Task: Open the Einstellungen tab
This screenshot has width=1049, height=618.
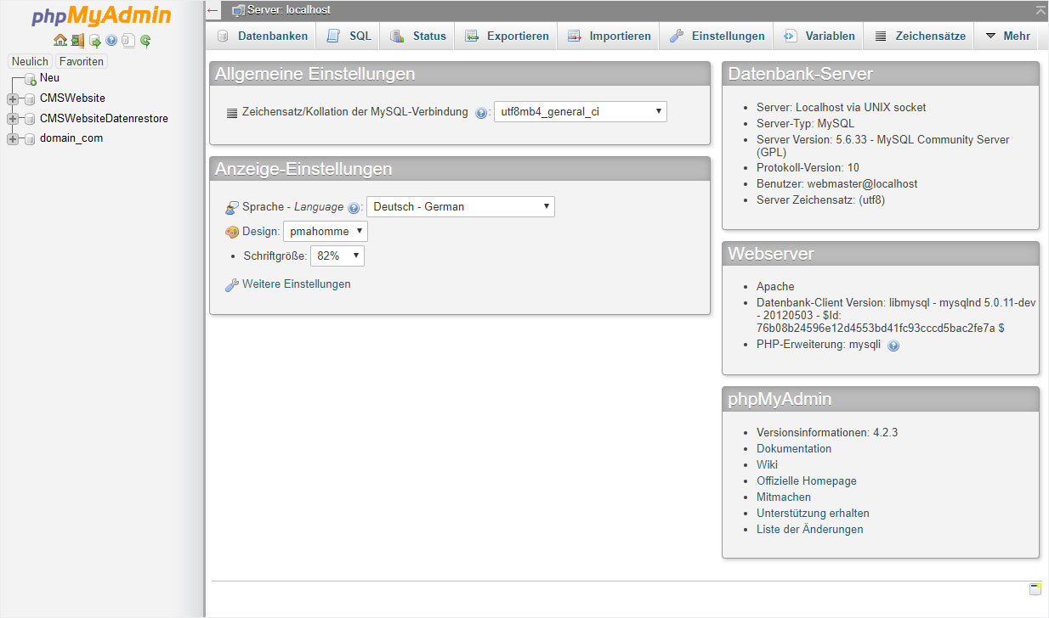Action: [717, 36]
